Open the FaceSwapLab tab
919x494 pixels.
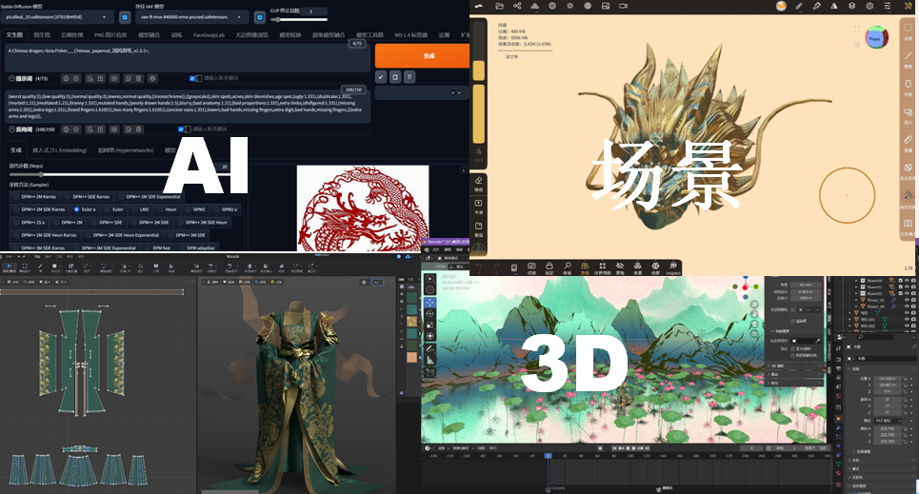click(210, 35)
